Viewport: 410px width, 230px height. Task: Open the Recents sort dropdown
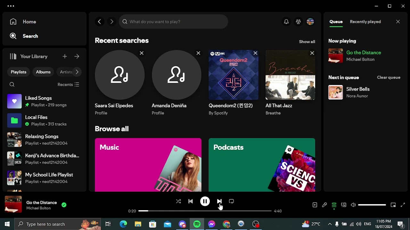click(68, 85)
